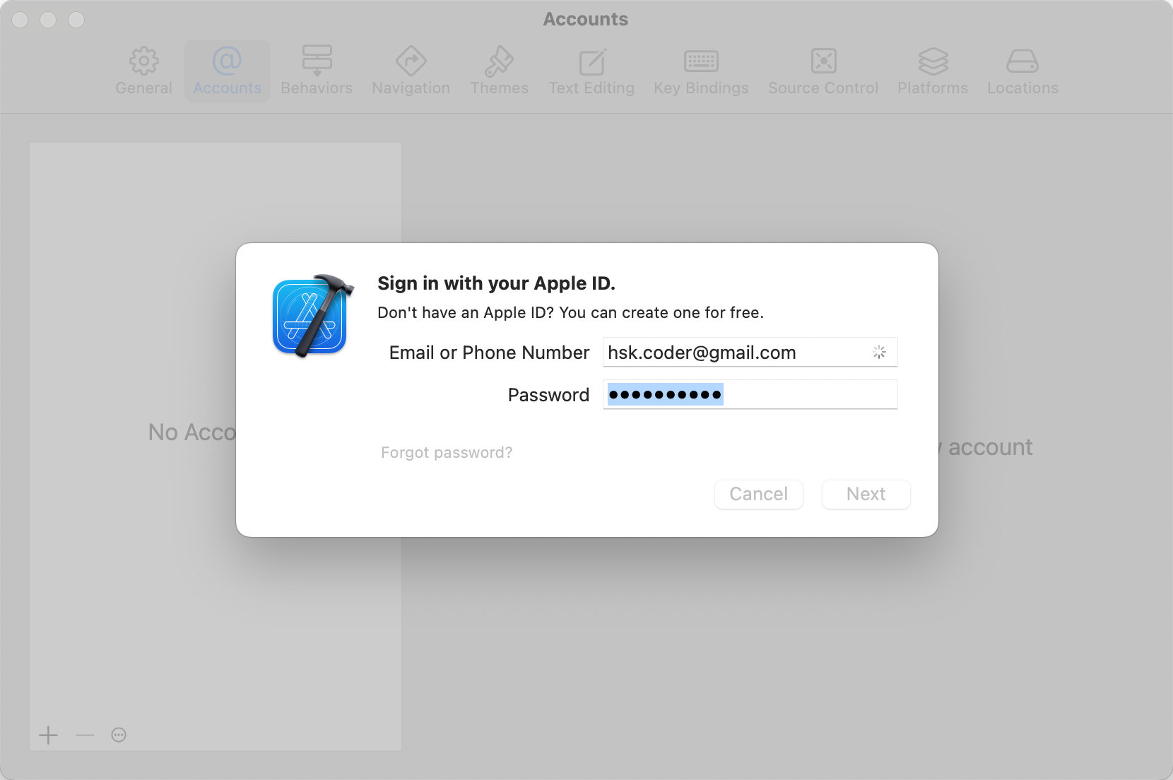The width and height of the screenshot is (1173, 780).
Task: Close the Accounts window
Action: (20, 20)
